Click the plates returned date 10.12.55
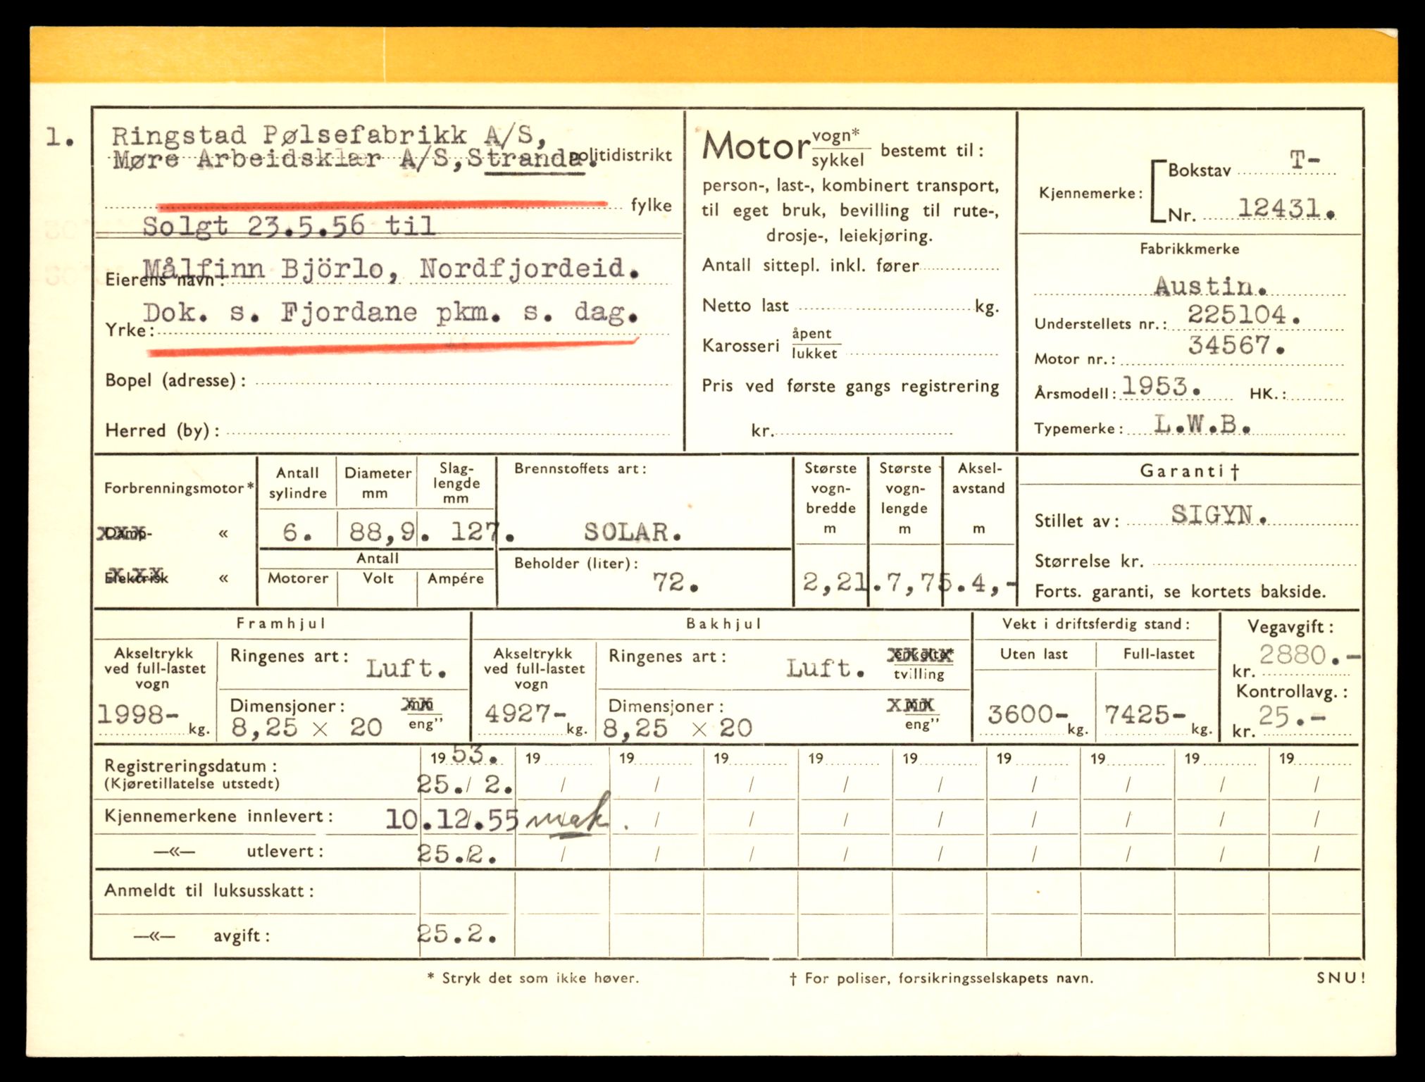Viewport: 1425px width, 1082px height. [452, 819]
